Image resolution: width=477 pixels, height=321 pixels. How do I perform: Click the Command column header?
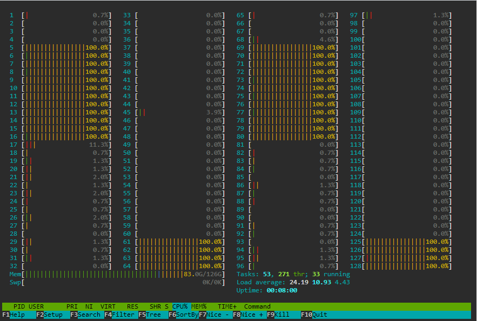257,306
